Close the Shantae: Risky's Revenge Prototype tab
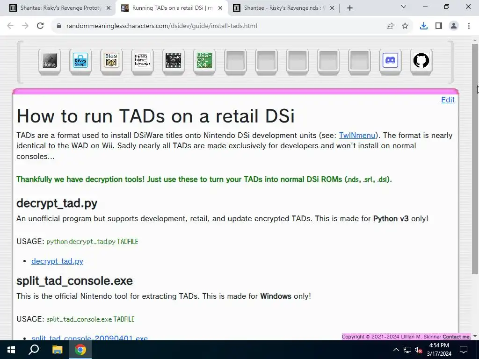The image size is (479, 359). 109,8
